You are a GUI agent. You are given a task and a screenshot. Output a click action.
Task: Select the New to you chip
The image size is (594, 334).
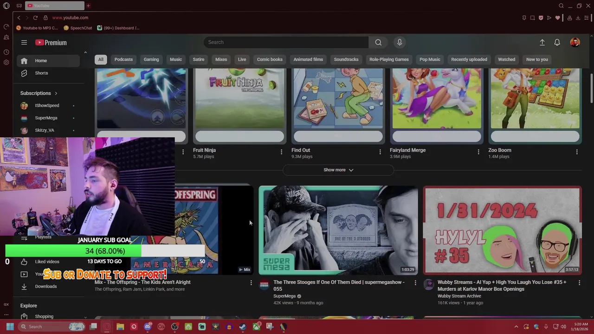537,59
